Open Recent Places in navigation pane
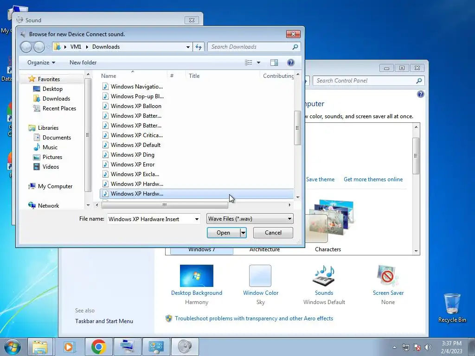The height and width of the screenshot is (356, 475). pyautogui.click(x=59, y=108)
